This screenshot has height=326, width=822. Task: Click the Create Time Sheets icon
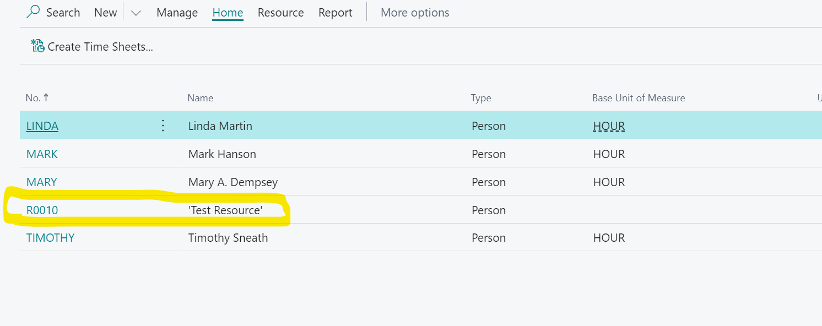coord(37,46)
